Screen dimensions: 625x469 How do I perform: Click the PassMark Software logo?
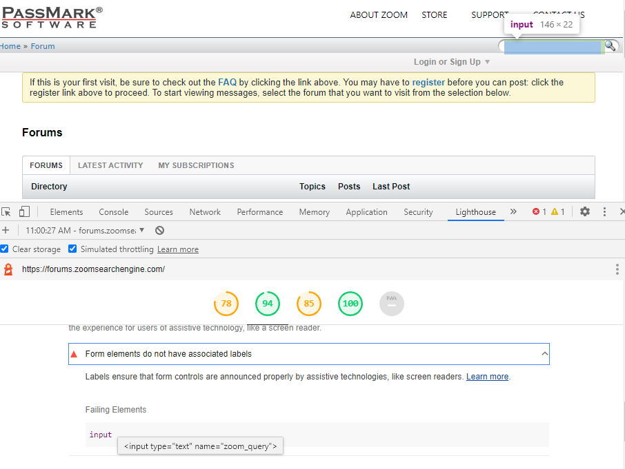(52, 17)
